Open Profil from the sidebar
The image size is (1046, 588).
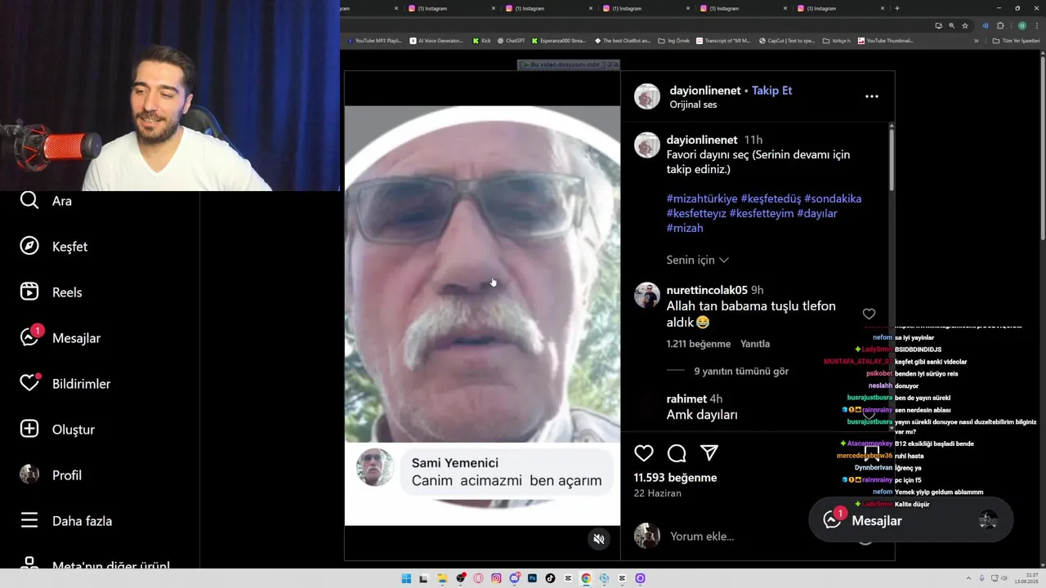pos(51,475)
